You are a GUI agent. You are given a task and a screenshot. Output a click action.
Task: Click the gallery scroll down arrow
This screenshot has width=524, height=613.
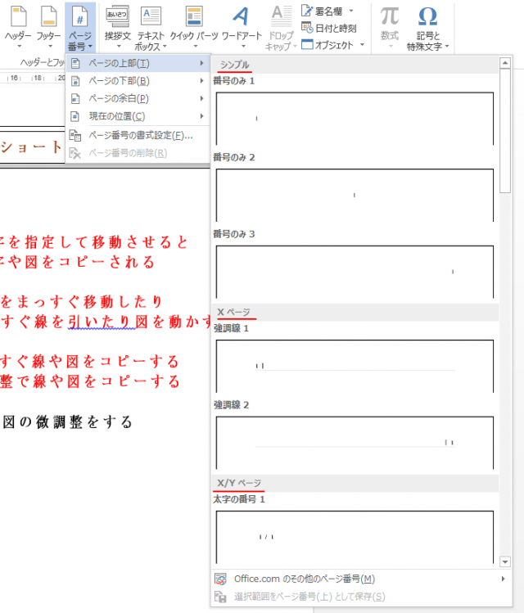coord(505,561)
